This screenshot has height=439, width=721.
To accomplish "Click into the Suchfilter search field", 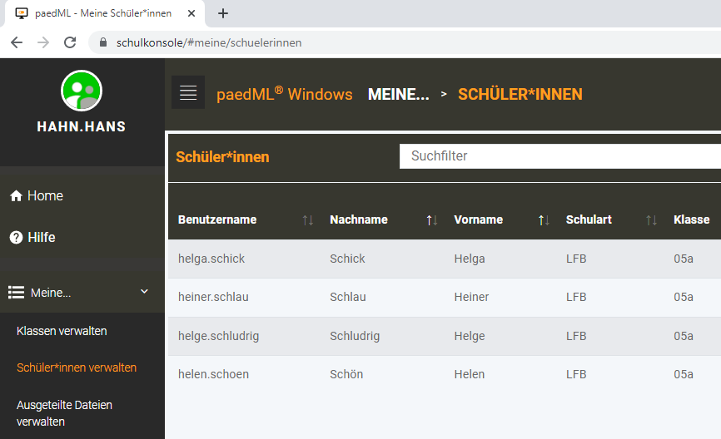I will (x=558, y=156).
